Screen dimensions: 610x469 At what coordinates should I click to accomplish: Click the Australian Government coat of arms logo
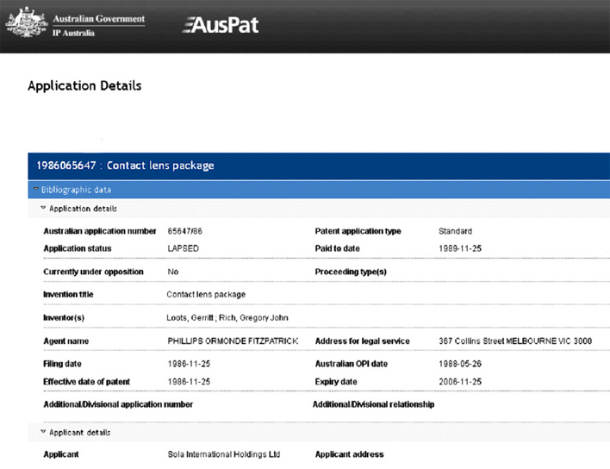26,22
